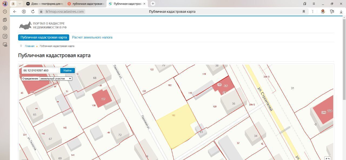Open downloads panel
Screen dimensions: 346x160
click(x=341, y=12)
